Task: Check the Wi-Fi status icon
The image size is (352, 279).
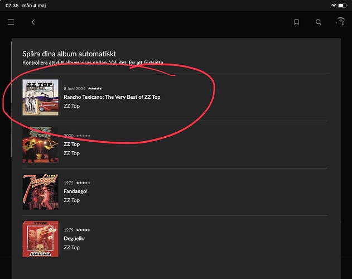Action: pyautogui.click(x=334, y=6)
